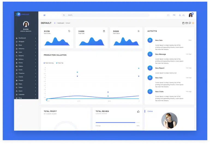The width and height of the screenshot is (210, 144).
Task: Click the bag icon on the Total Sale card
Action: point(104,31)
